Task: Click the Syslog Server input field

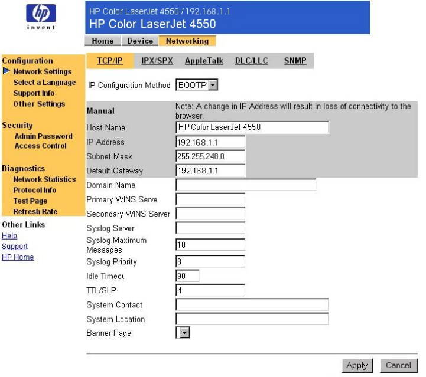Action: pos(210,228)
